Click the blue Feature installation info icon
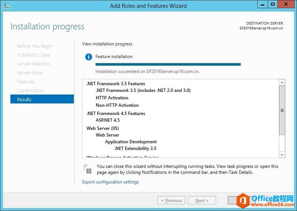297x211 pixels. click(89, 57)
